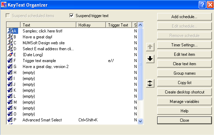Viewport: 214px width, 135px height.
Task: Open Timer Settings
Action: (184, 45)
